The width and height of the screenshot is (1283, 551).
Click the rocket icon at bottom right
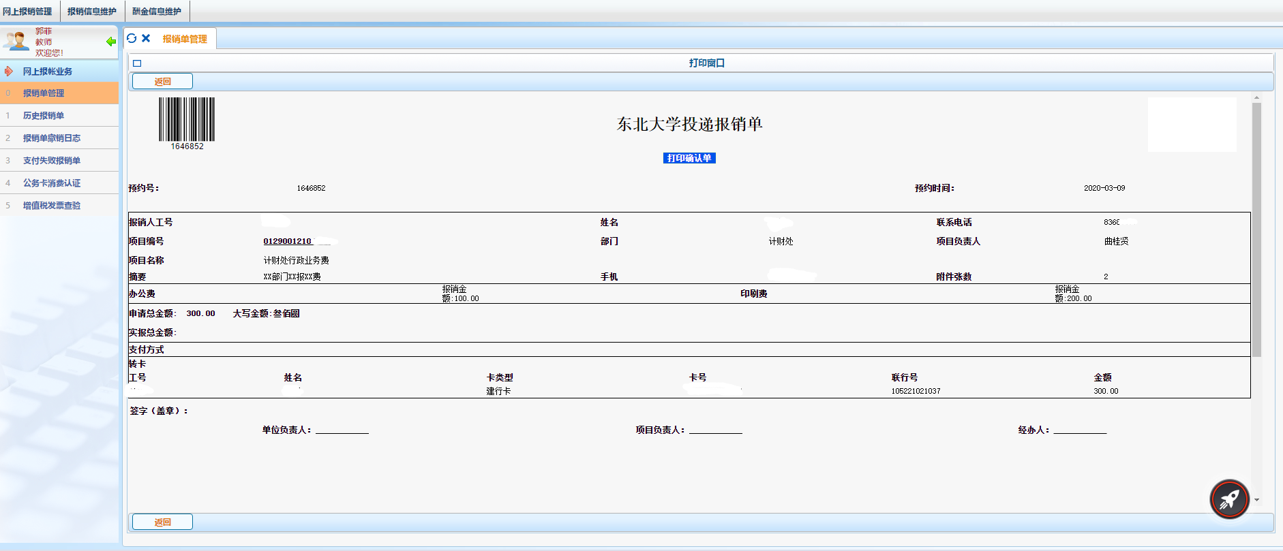tap(1229, 499)
